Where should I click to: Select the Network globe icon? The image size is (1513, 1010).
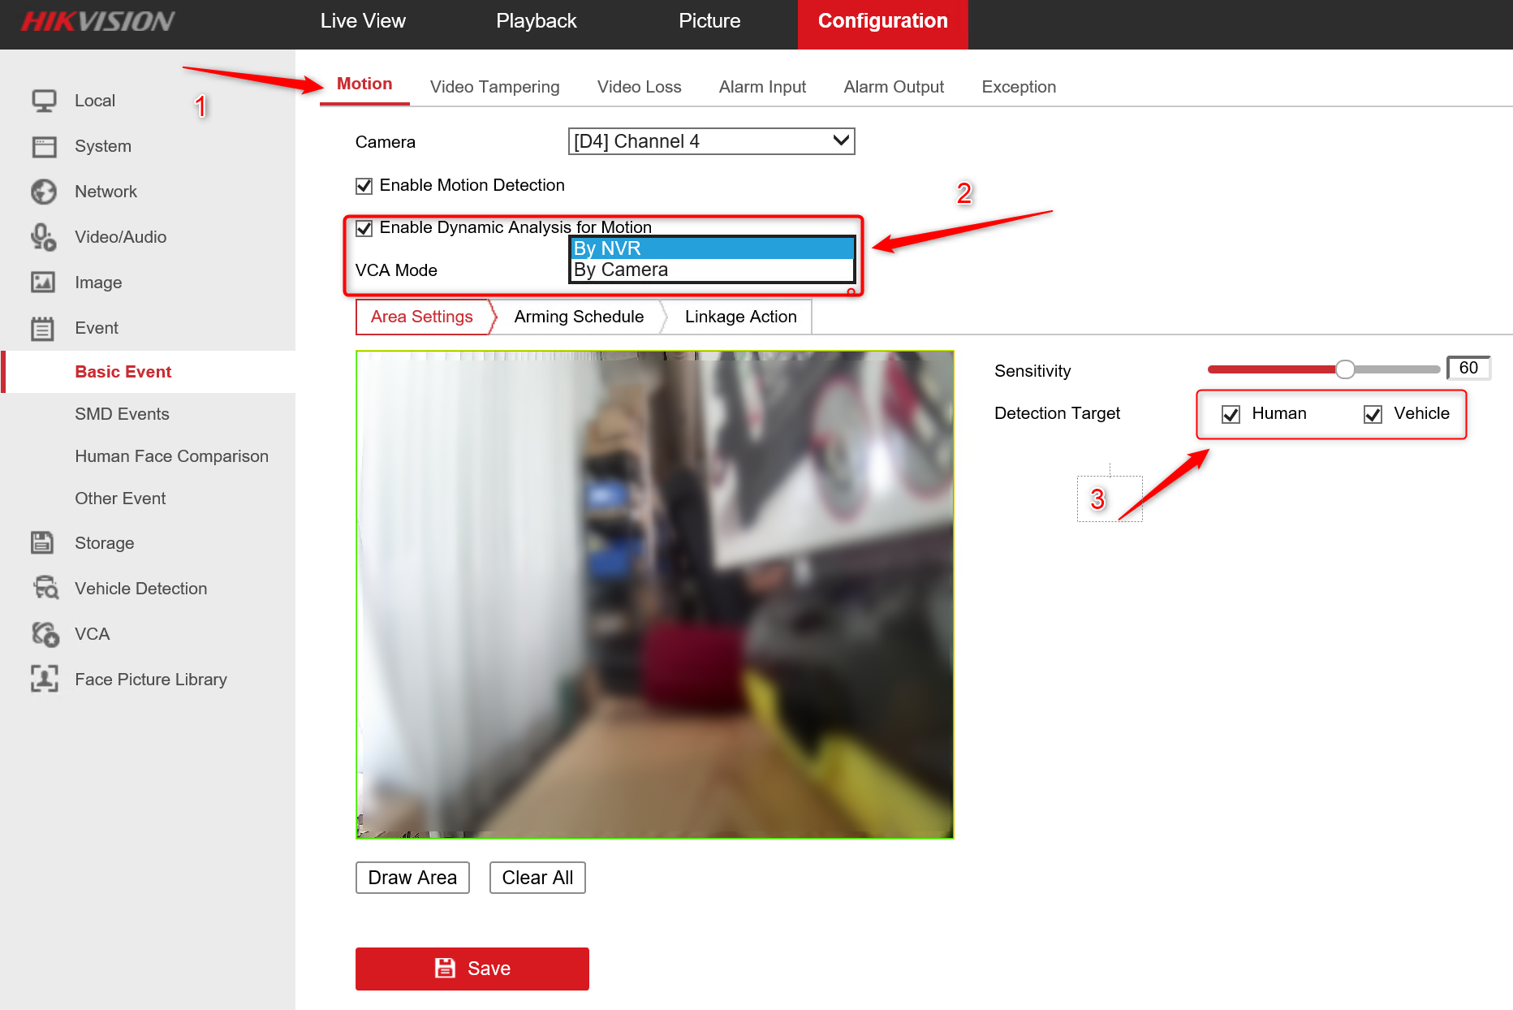click(44, 192)
